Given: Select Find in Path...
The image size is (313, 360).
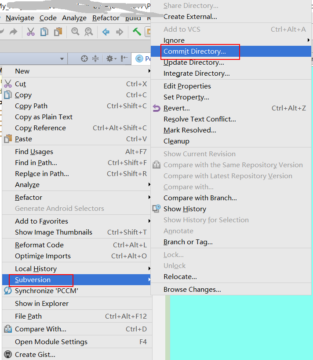Looking at the screenshot, I should [76, 163].
